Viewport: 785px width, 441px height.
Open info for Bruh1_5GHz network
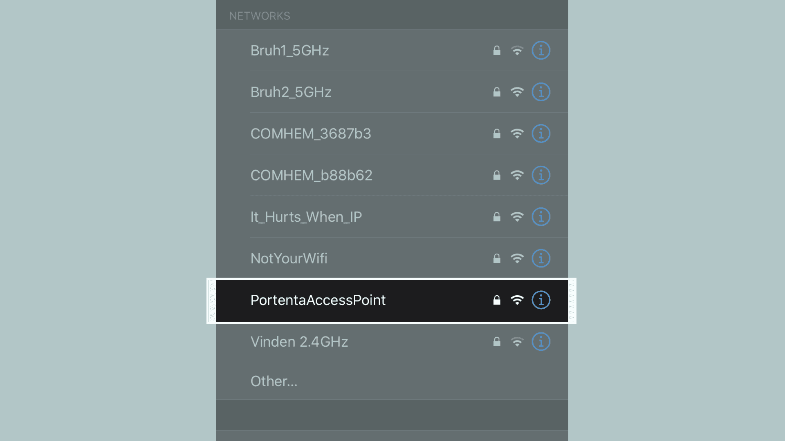click(x=541, y=51)
